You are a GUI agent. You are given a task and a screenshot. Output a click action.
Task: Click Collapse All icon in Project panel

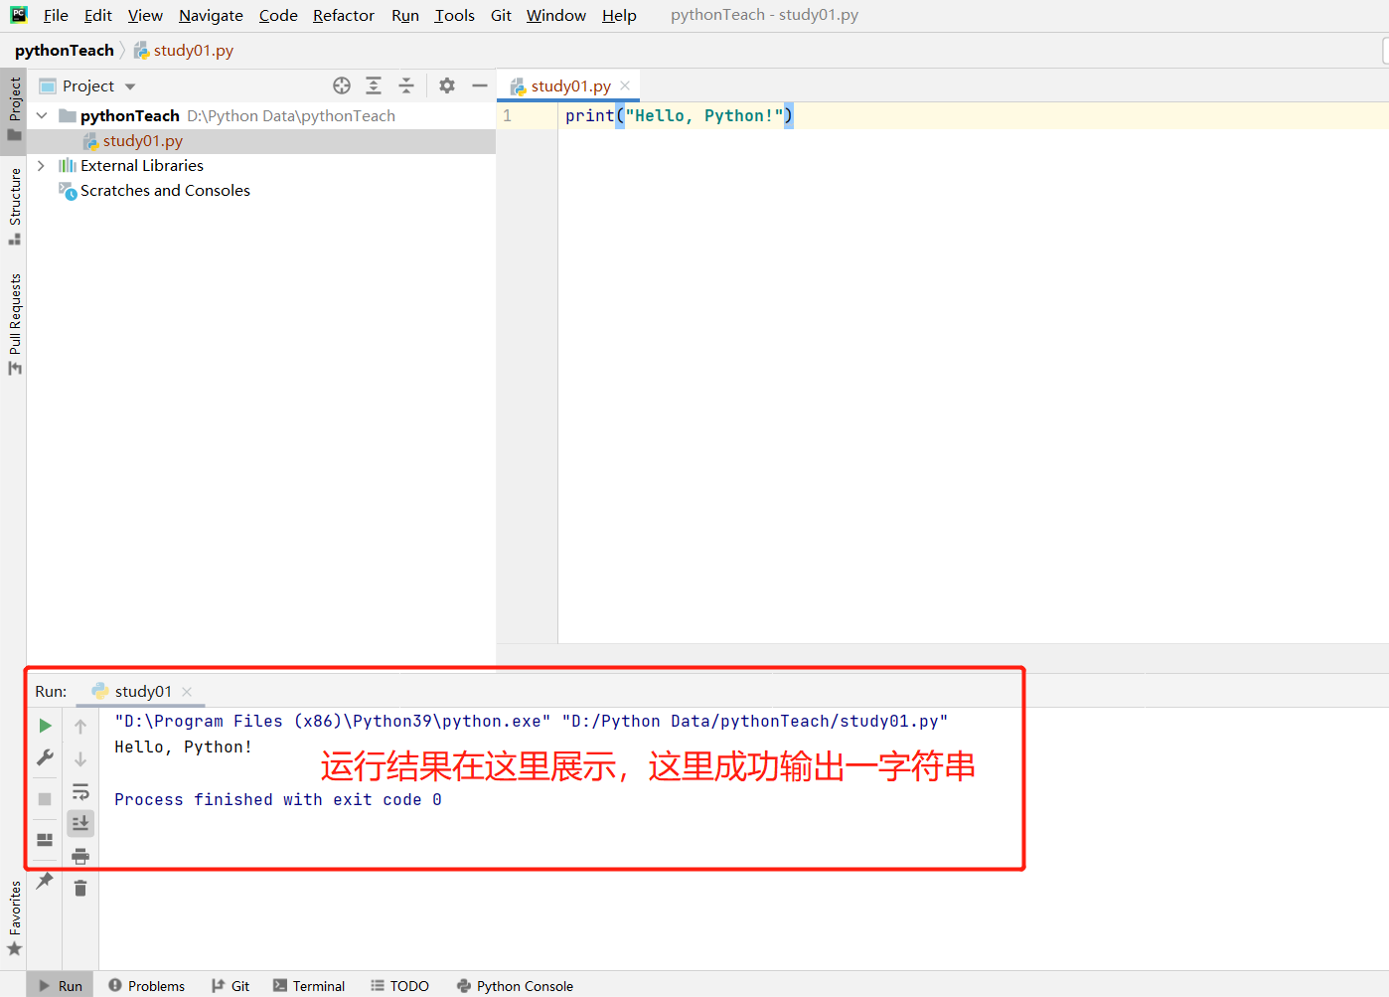pyautogui.click(x=406, y=85)
